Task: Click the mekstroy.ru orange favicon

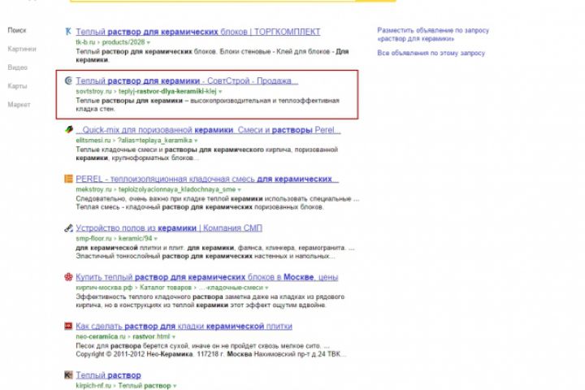Action: (68, 179)
